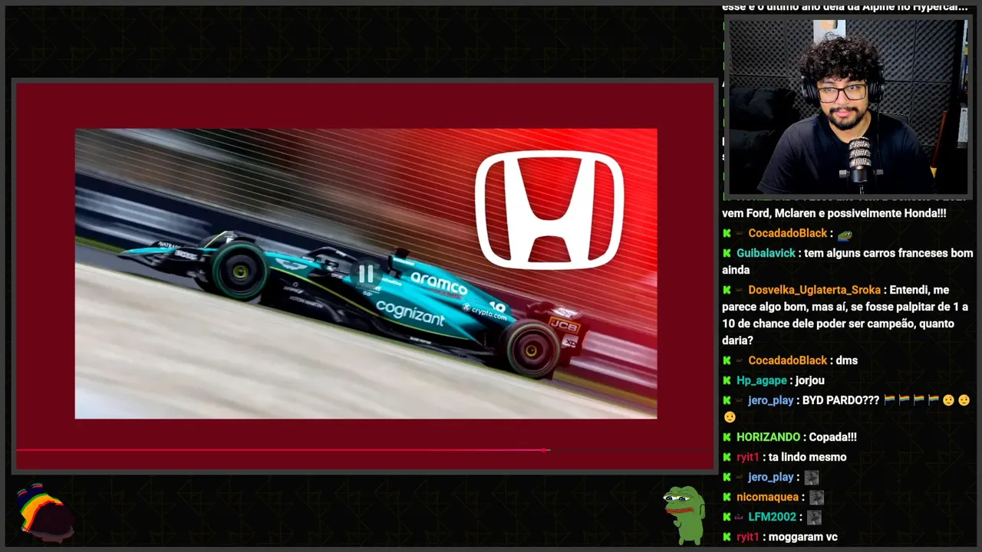
Task: Click 'vem Ford, Mclaren e possivelmente Honda!!!' message
Action: (x=834, y=213)
